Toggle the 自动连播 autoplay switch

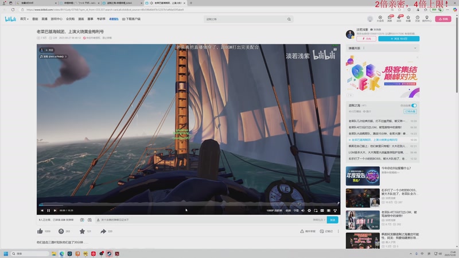[414, 105]
